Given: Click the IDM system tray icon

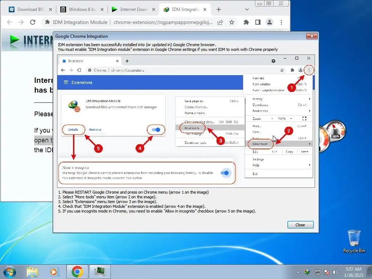Looking at the screenshot, I should [307, 272].
